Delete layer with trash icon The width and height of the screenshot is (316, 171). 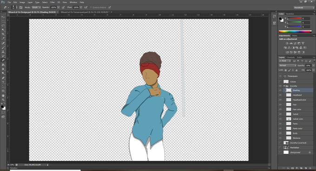[310, 168]
